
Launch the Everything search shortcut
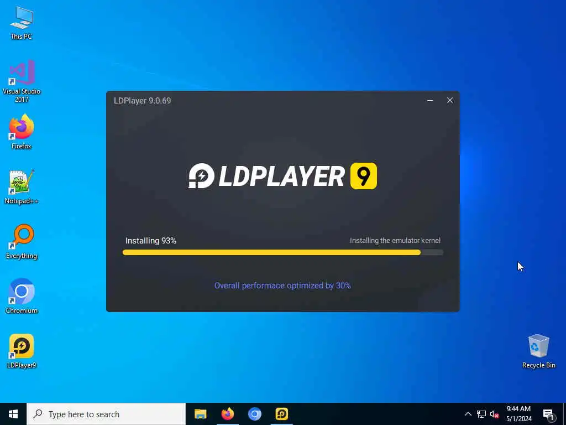pyautogui.click(x=22, y=241)
